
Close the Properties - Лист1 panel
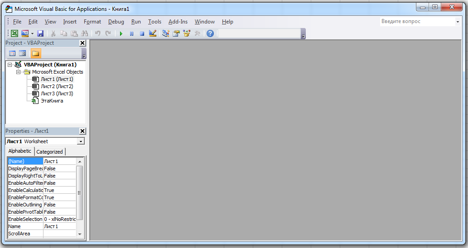tap(82, 131)
